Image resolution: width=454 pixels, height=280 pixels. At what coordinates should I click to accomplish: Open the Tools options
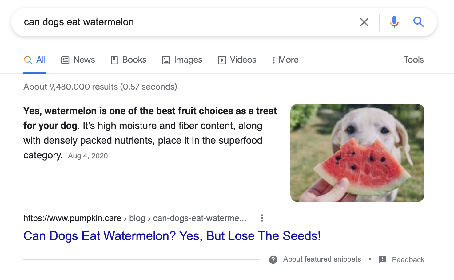point(413,60)
